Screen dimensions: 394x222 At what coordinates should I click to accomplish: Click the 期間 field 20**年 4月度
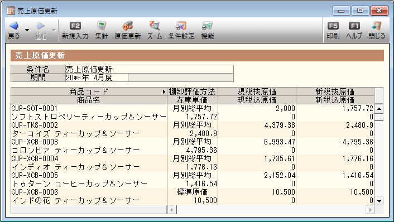[x=97, y=78]
